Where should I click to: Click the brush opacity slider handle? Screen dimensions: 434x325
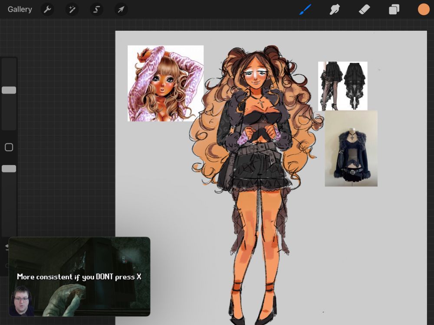9,169
